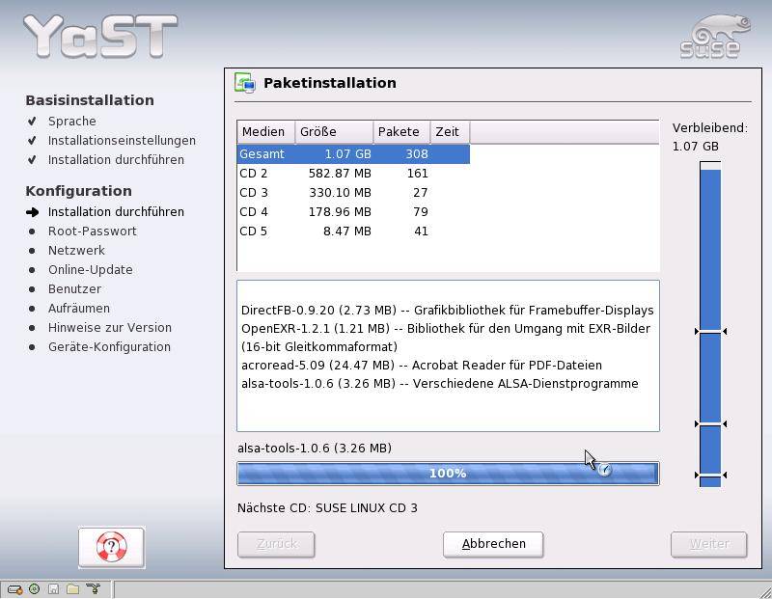
Task: Click the 8.47 MB size cell
Action: tap(347, 231)
